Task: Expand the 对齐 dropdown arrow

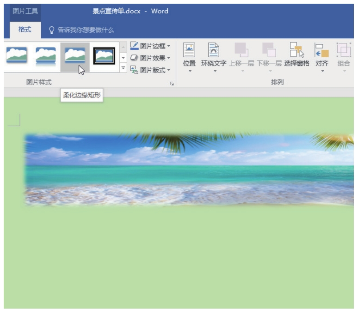Action: point(322,71)
